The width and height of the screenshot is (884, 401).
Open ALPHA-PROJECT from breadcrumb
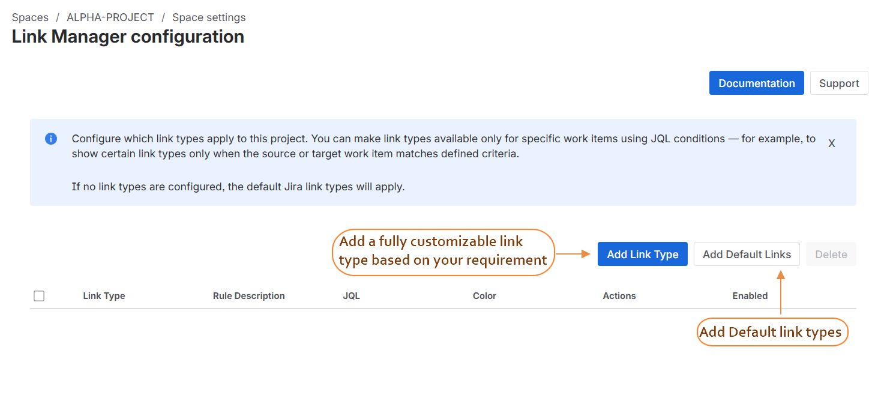pos(110,17)
